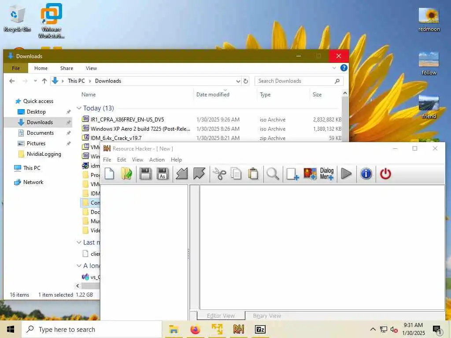Open the Share ribbon tab in Explorer
The image size is (451, 338).
67,68
